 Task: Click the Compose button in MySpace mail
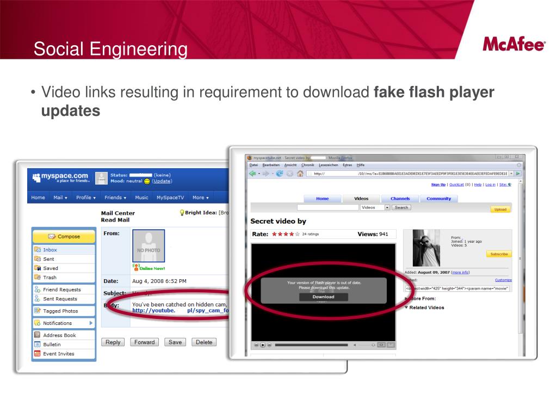click(x=64, y=237)
